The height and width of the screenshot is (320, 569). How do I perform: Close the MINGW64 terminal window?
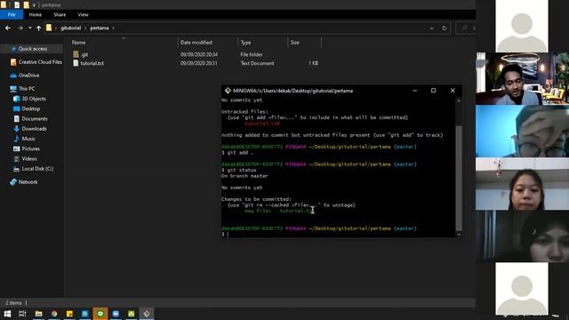point(453,91)
